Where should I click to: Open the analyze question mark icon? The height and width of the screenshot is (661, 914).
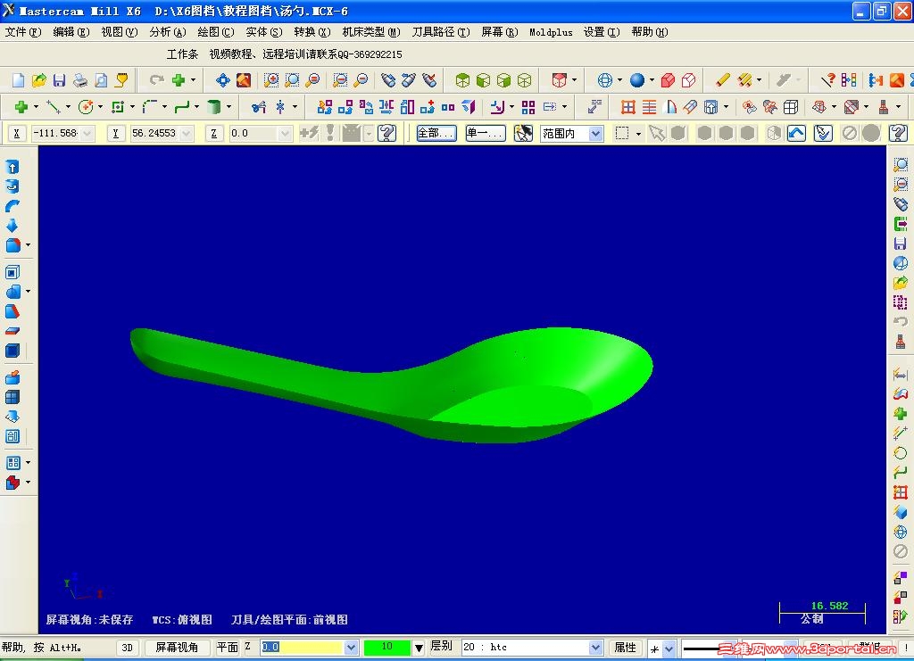coord(827,80)
